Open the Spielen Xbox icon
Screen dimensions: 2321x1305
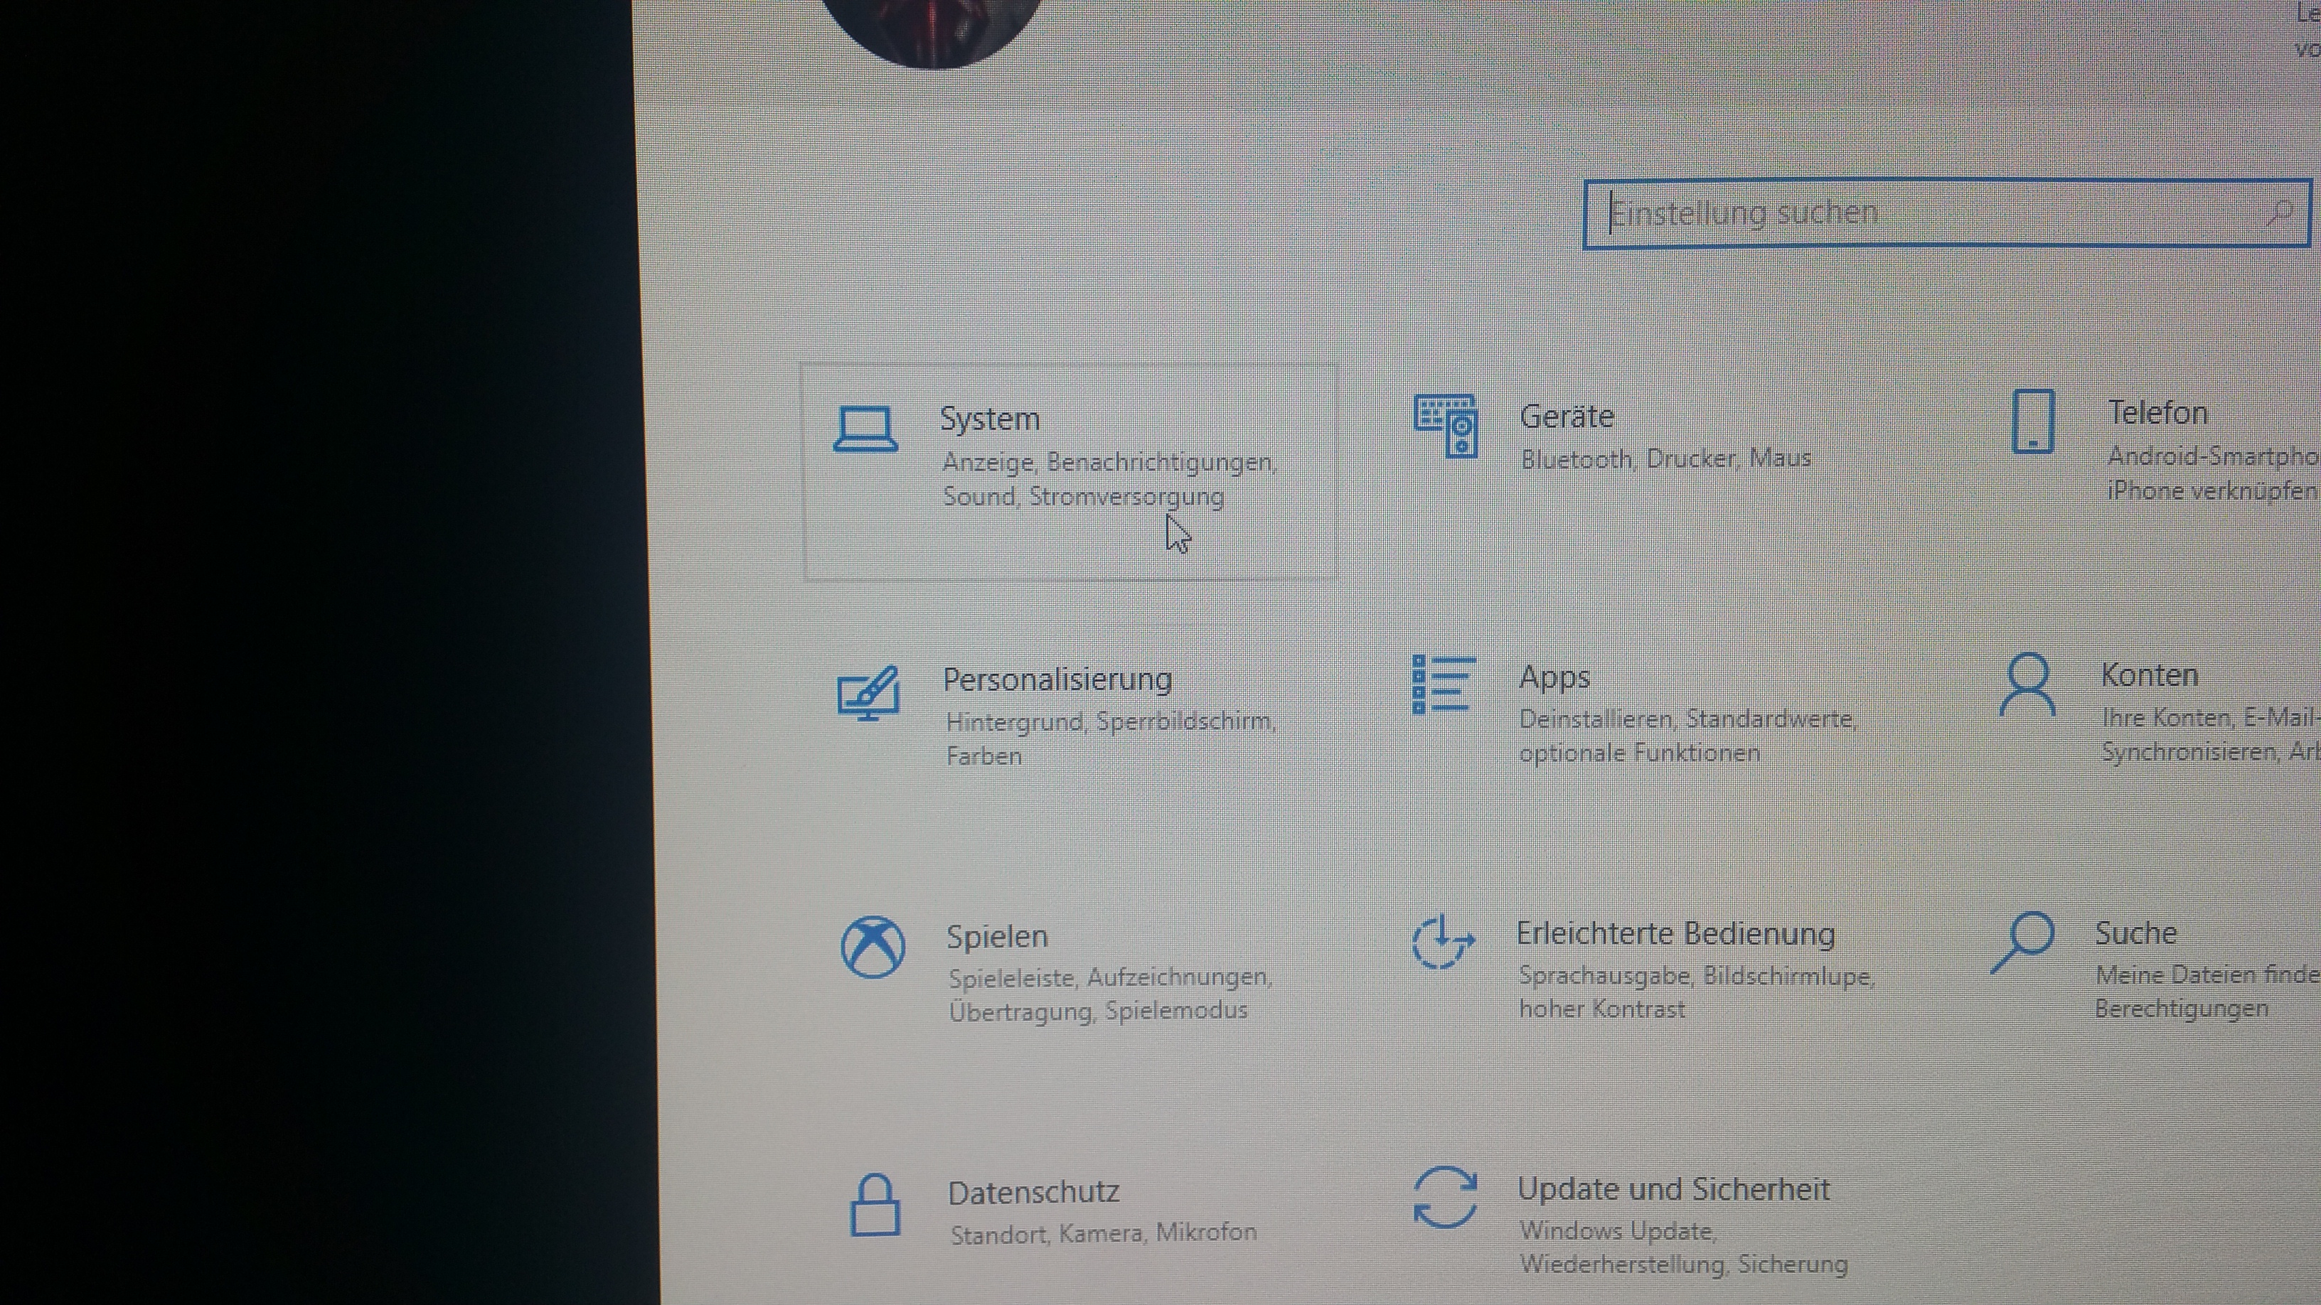point(873,947)
